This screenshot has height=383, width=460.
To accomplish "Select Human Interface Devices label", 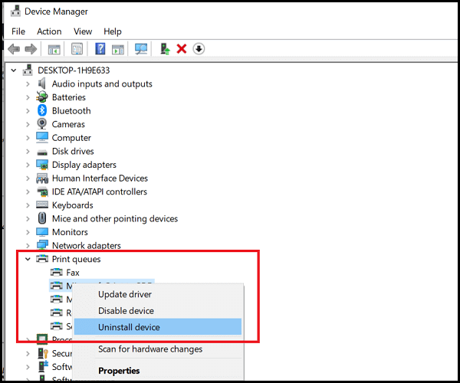I will 100,178.
